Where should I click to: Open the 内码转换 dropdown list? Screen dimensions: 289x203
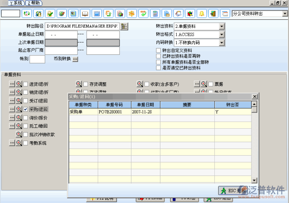[x=222, y=43]
